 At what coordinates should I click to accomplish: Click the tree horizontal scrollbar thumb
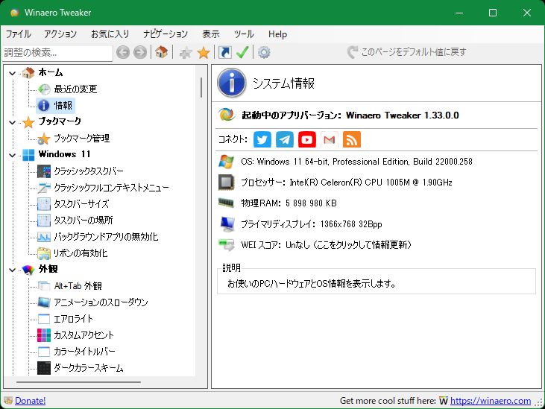78,382
